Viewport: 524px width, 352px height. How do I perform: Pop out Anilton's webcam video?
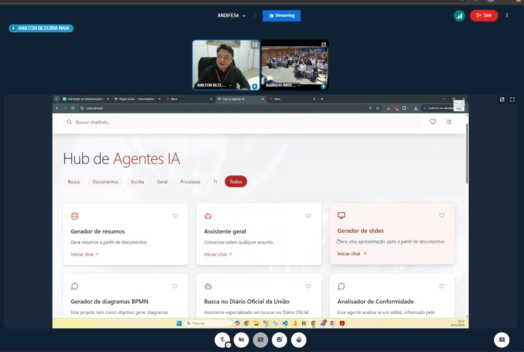tap(255, 45)
